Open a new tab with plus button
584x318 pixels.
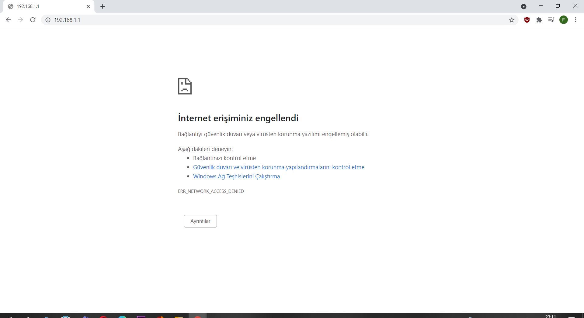click(x=103, y=6)
